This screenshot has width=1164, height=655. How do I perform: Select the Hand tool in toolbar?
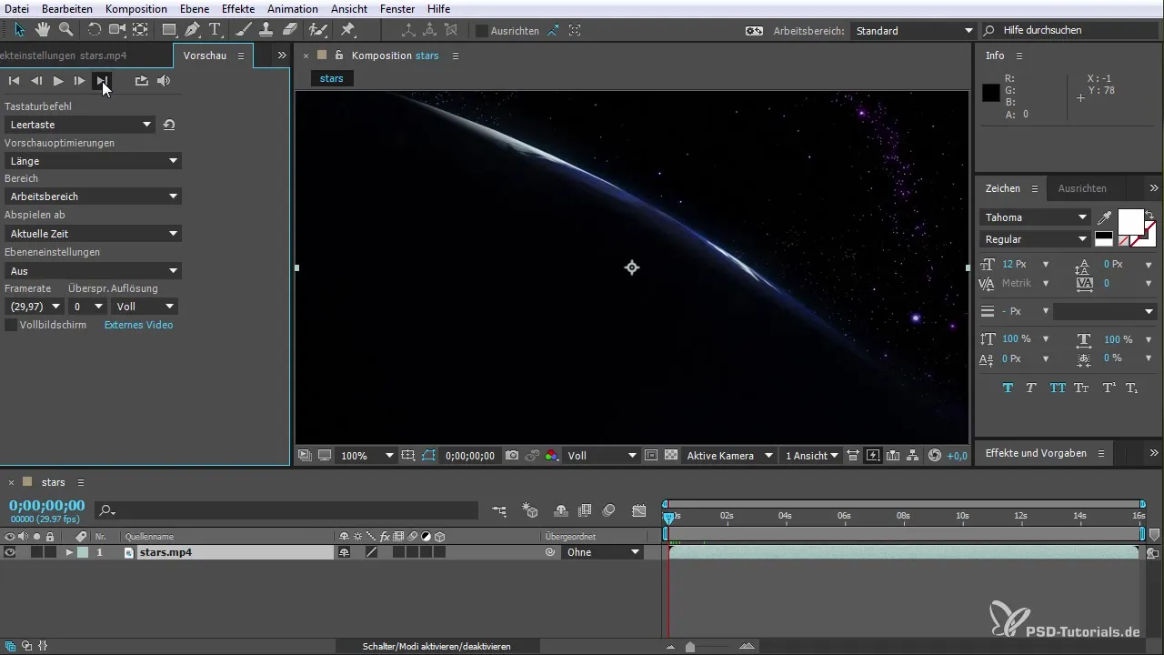pyautogui.click(x=42, y=30)
